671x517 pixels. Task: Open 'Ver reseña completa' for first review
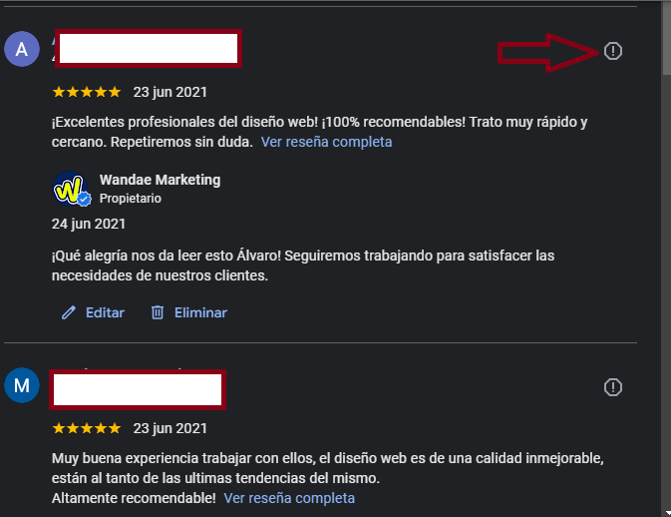click(326, 142)
